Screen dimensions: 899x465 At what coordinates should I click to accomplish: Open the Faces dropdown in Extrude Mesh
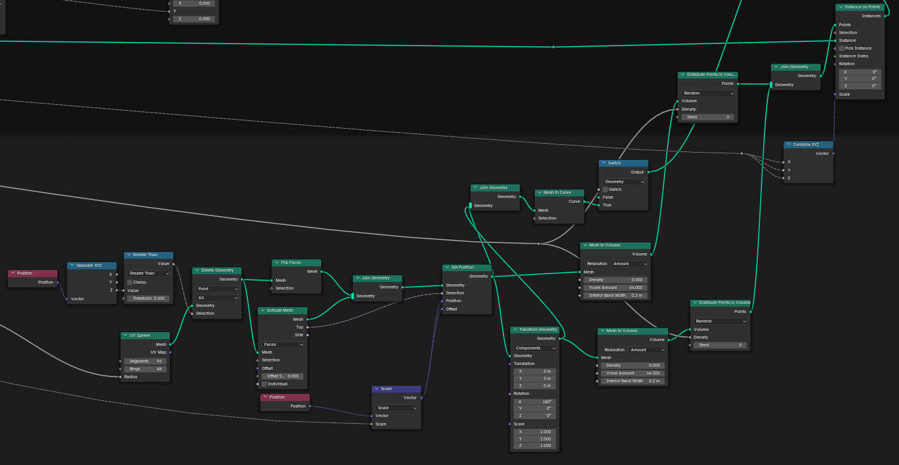[282, 345]
